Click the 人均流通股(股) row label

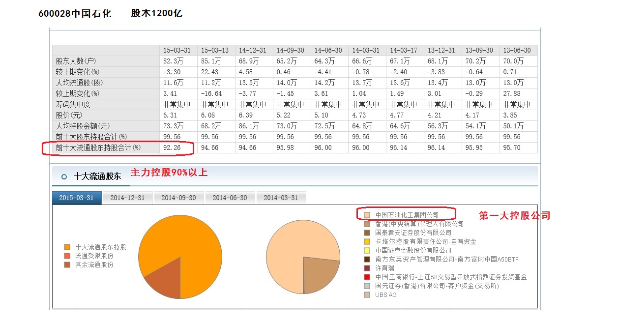click(x=80, y=83)
